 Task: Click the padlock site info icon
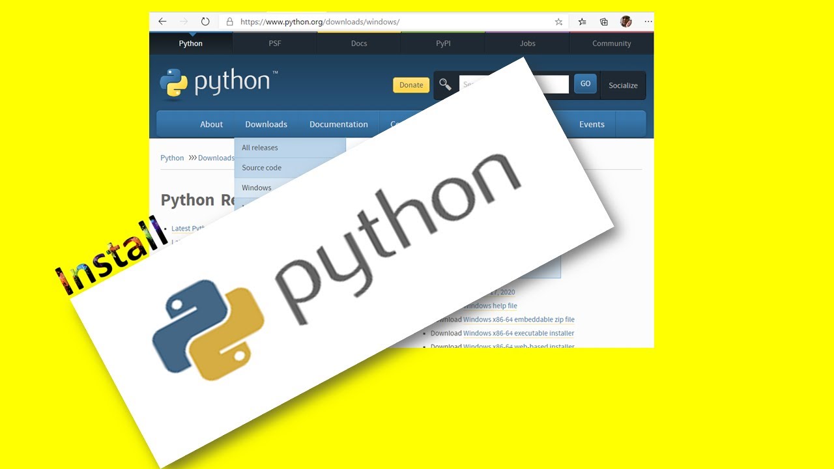coord(229,21)
